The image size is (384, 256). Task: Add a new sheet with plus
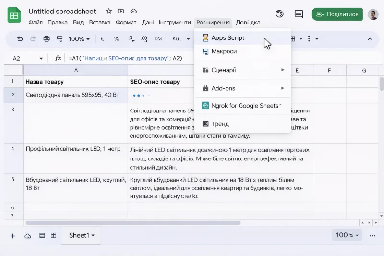(13, 236)
